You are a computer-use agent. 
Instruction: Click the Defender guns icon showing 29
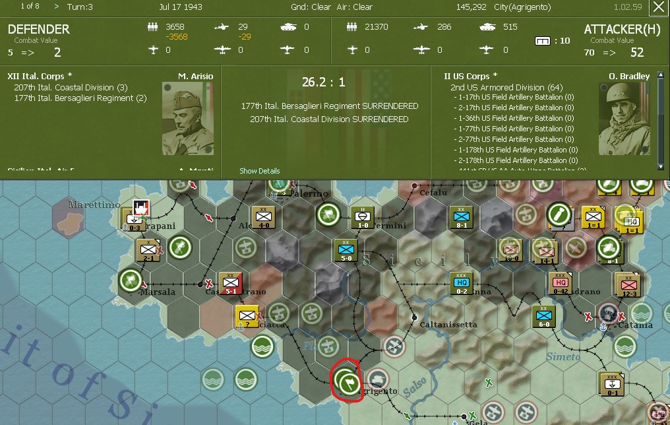(222, 27)
